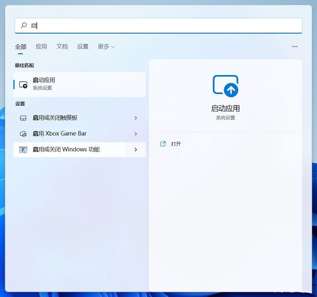Switch to the 设置 tab
This screenshot has width=317, height=297.
83,47
